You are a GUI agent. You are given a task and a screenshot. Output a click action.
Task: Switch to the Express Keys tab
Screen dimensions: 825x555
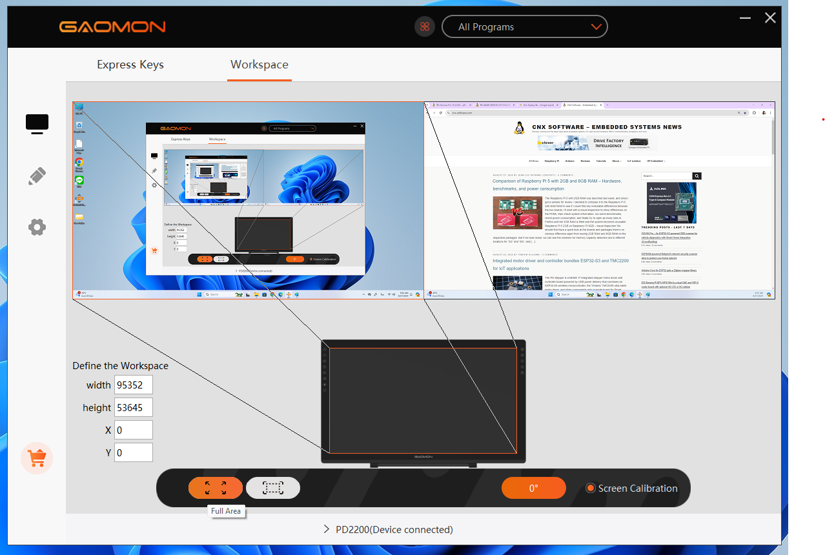point(130,65)
